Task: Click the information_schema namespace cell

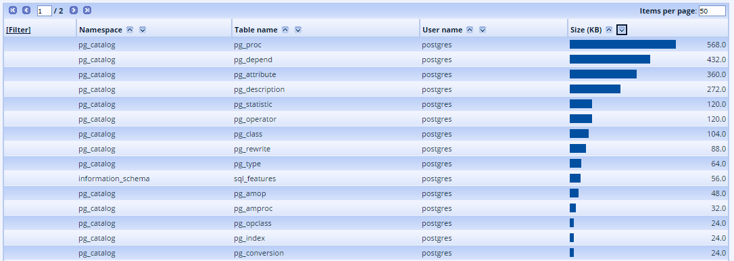Action: (x=114, y=179)
